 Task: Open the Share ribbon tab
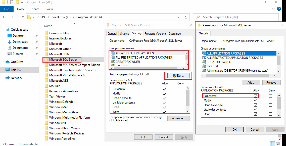point(35,9)
